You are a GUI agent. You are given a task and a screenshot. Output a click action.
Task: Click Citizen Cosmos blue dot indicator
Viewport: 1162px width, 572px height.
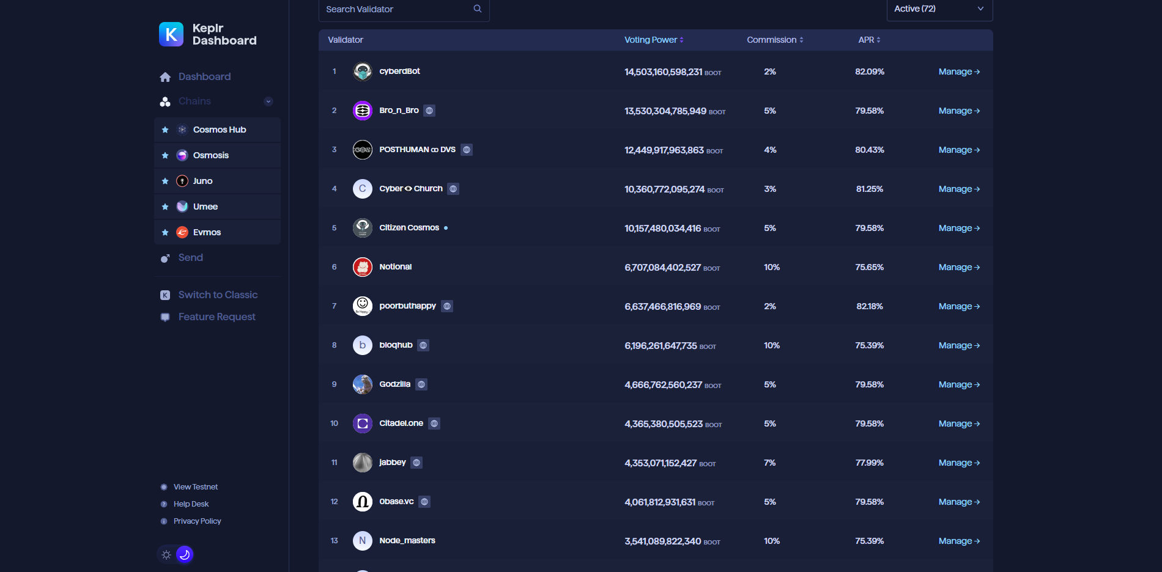tap(446, 228)
